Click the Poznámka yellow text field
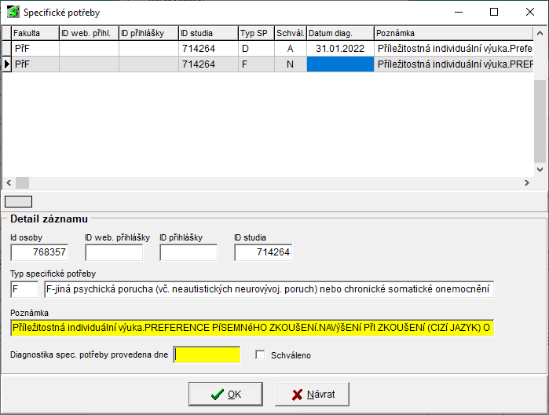Viewport: 549px width, 415px height. [252, 327]
